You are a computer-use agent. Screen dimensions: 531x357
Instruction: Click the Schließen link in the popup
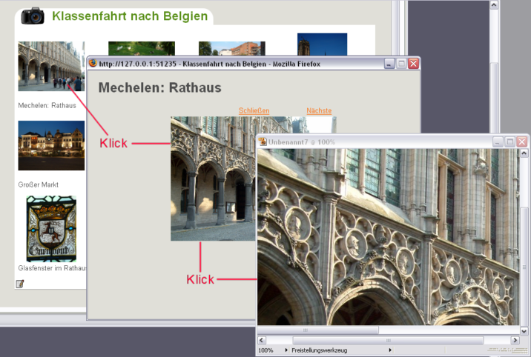254,110
